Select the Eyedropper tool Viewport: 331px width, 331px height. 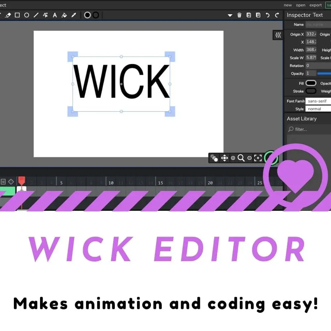point(74,15)
